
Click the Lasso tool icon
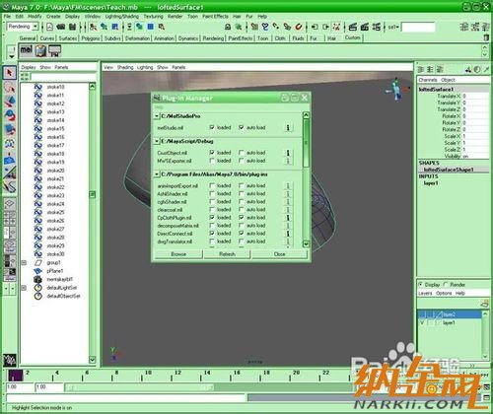click(x=10, y=88)
